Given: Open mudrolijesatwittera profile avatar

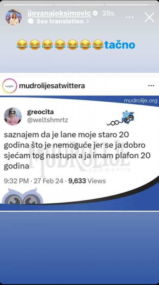Looking at the screenshot, I should tap(9, 86).
